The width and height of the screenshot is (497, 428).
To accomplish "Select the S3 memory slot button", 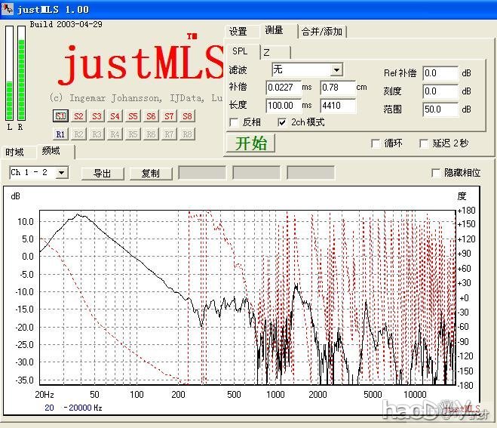I will pos(97,116).
